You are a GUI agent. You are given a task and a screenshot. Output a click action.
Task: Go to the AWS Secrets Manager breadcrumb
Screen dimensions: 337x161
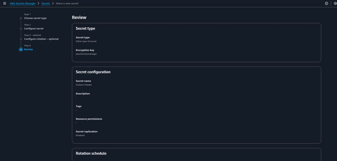(x=22, y=3)
